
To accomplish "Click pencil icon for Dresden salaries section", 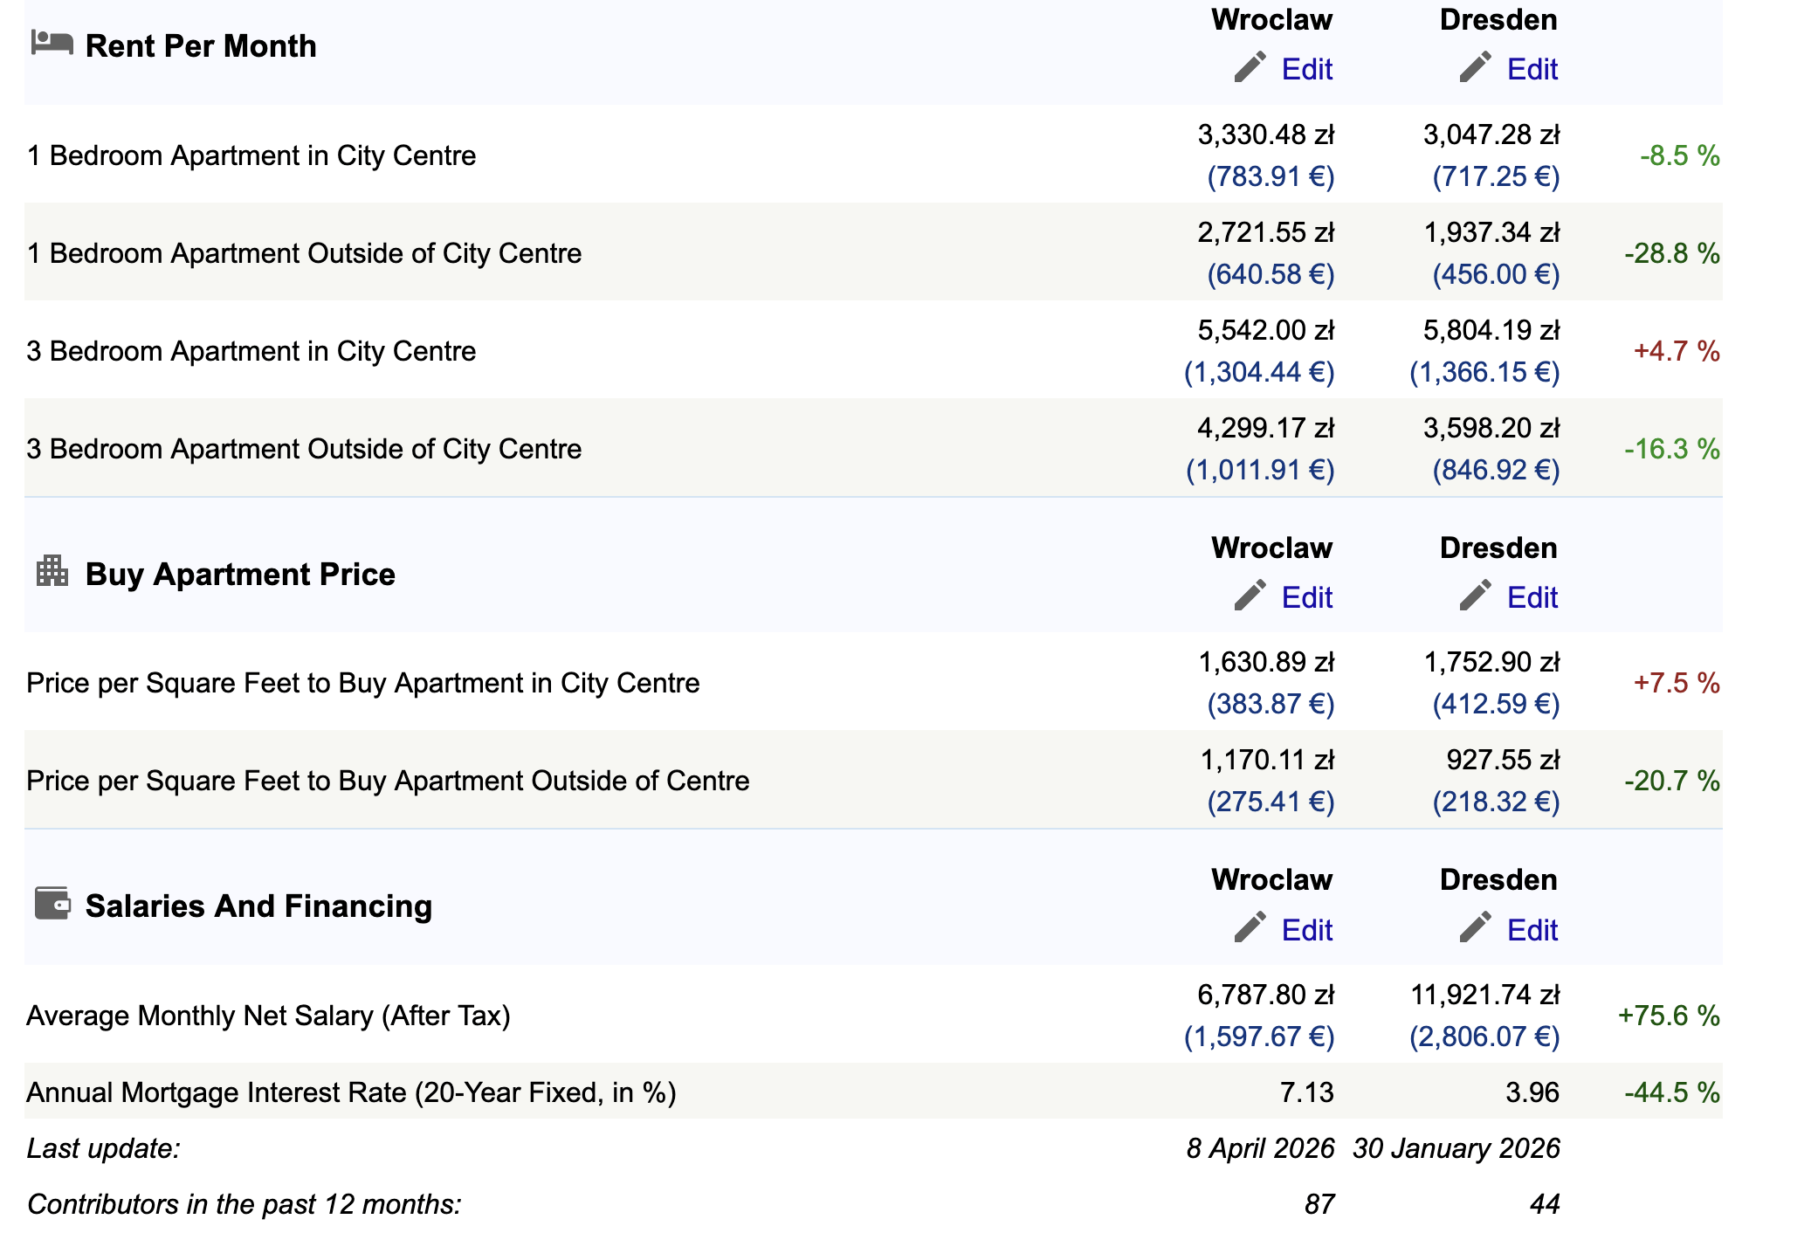I will [x=1475, y=927].
